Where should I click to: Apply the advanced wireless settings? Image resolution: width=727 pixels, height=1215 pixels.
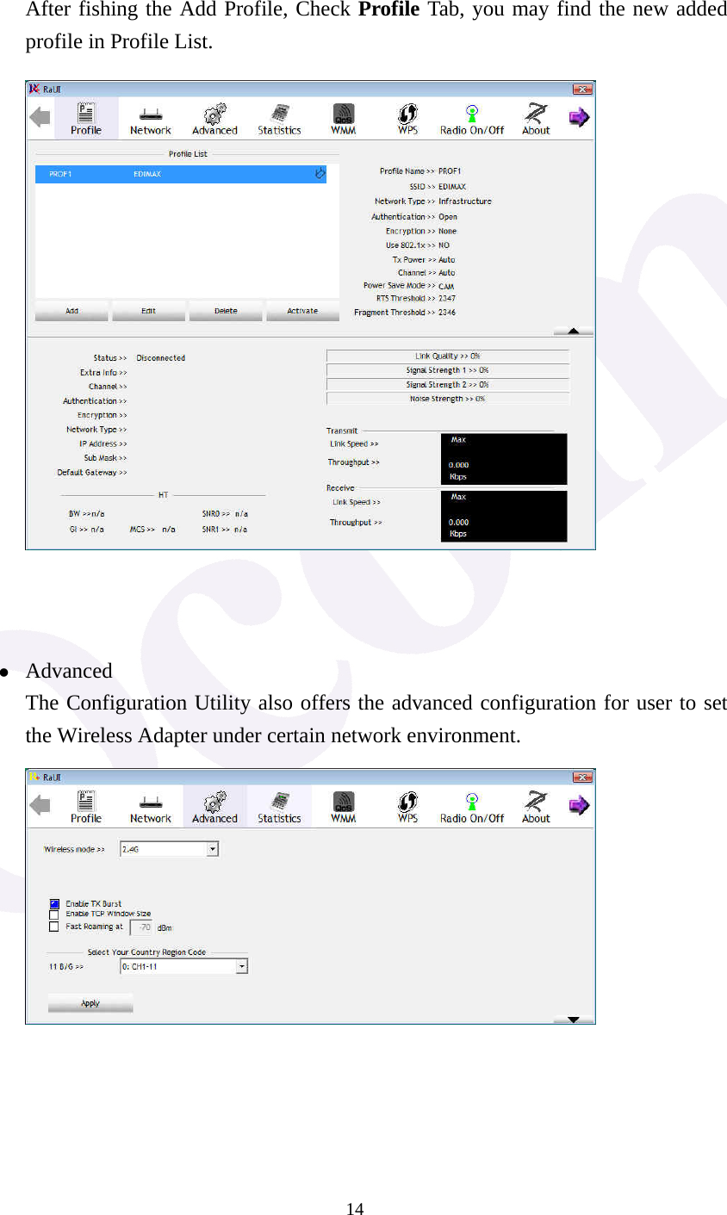pos(90,1002)
